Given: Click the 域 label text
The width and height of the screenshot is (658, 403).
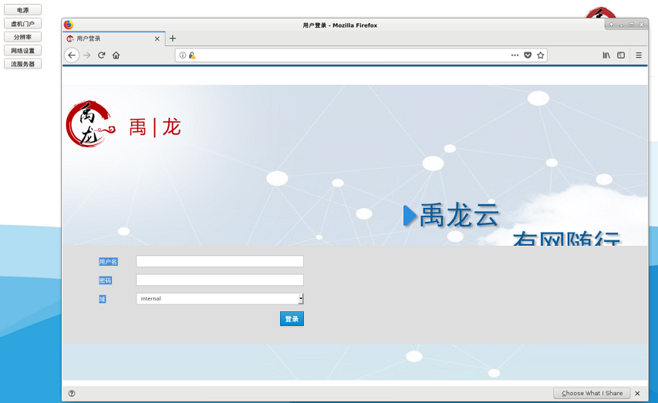Looking at the screenshot, I should [x=103, y=299].
